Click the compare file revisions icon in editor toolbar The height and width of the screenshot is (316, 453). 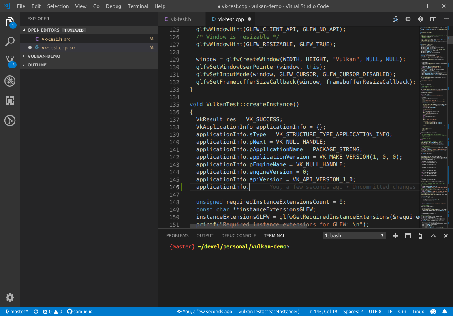[395, 19]
